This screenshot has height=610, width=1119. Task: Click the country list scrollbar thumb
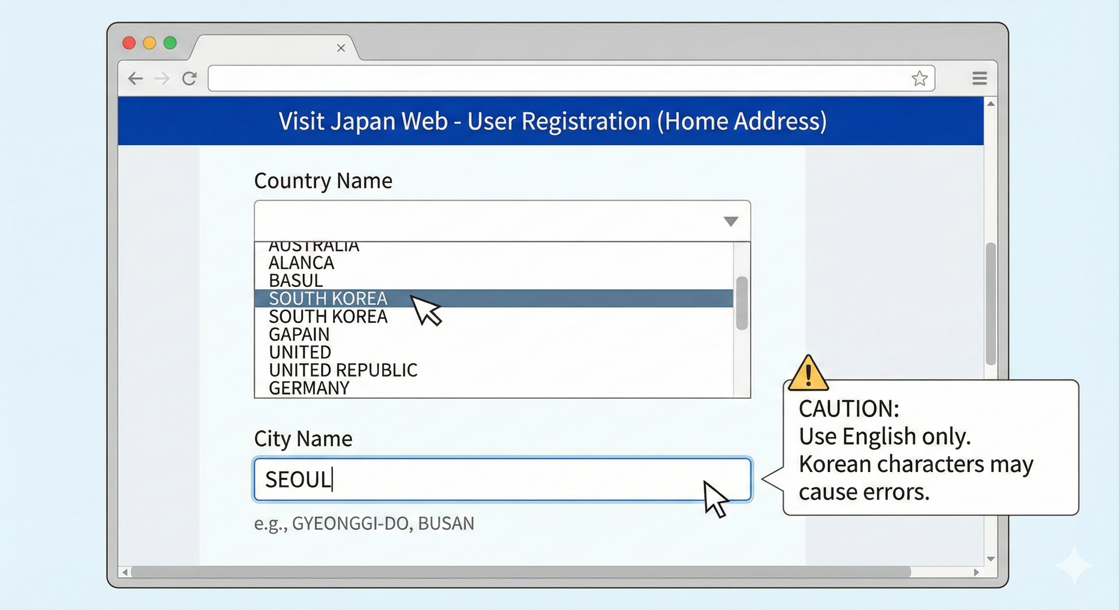coord(742,303)
